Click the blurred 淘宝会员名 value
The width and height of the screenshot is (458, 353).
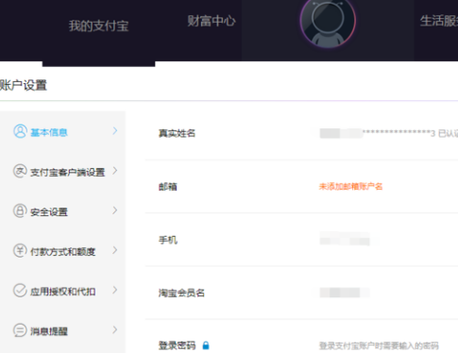[345, 293]
